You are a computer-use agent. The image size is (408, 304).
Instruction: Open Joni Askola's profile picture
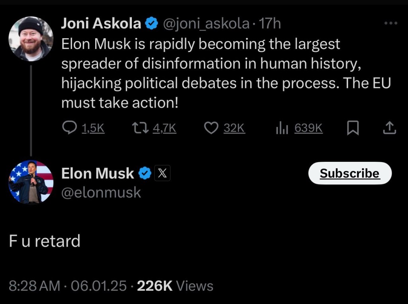click(31, 39)
